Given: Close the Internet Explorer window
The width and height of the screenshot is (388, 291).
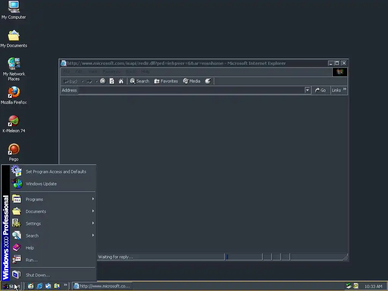Looking at the screenshot, I should (344, 63).
